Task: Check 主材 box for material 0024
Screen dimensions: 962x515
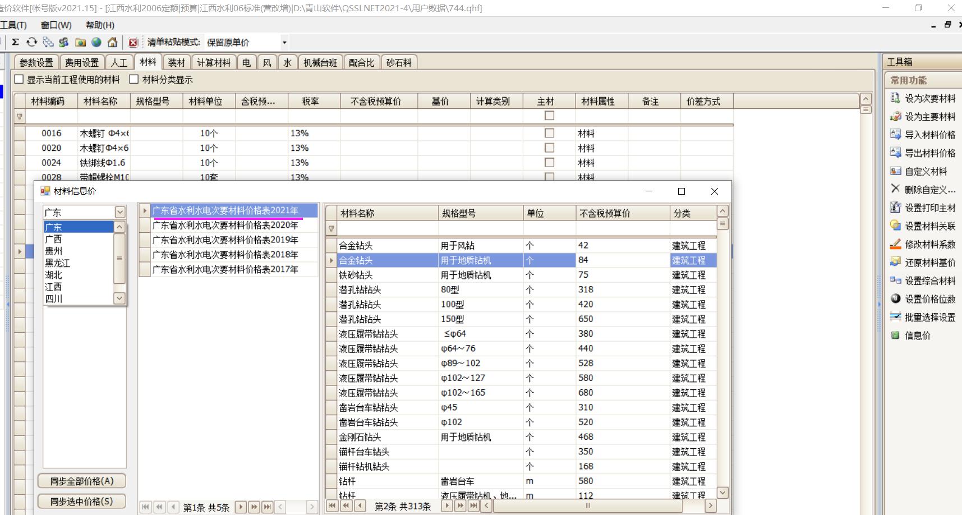Action: coord(549,162)
